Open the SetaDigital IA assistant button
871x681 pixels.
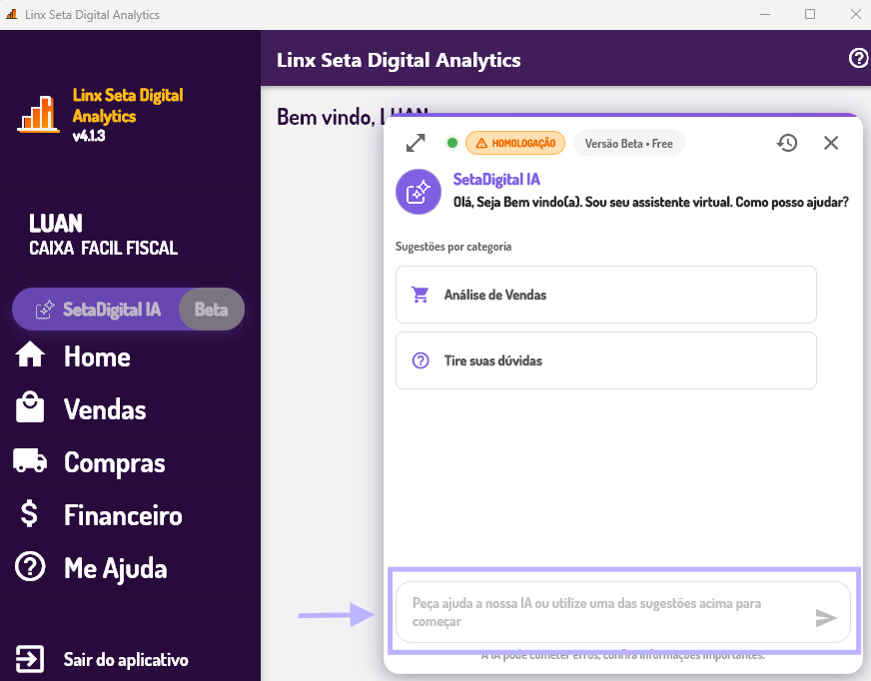[x=128, y=309]
